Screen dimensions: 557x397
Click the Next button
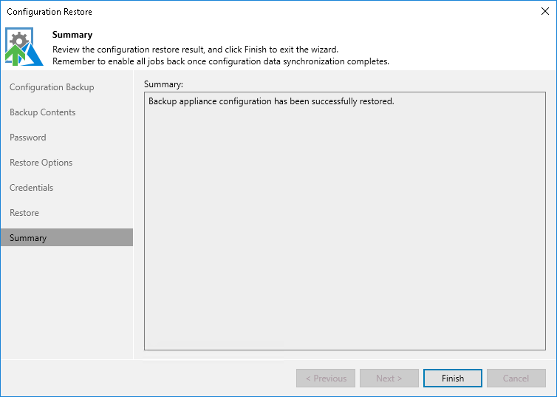click(x=389, y=379)
